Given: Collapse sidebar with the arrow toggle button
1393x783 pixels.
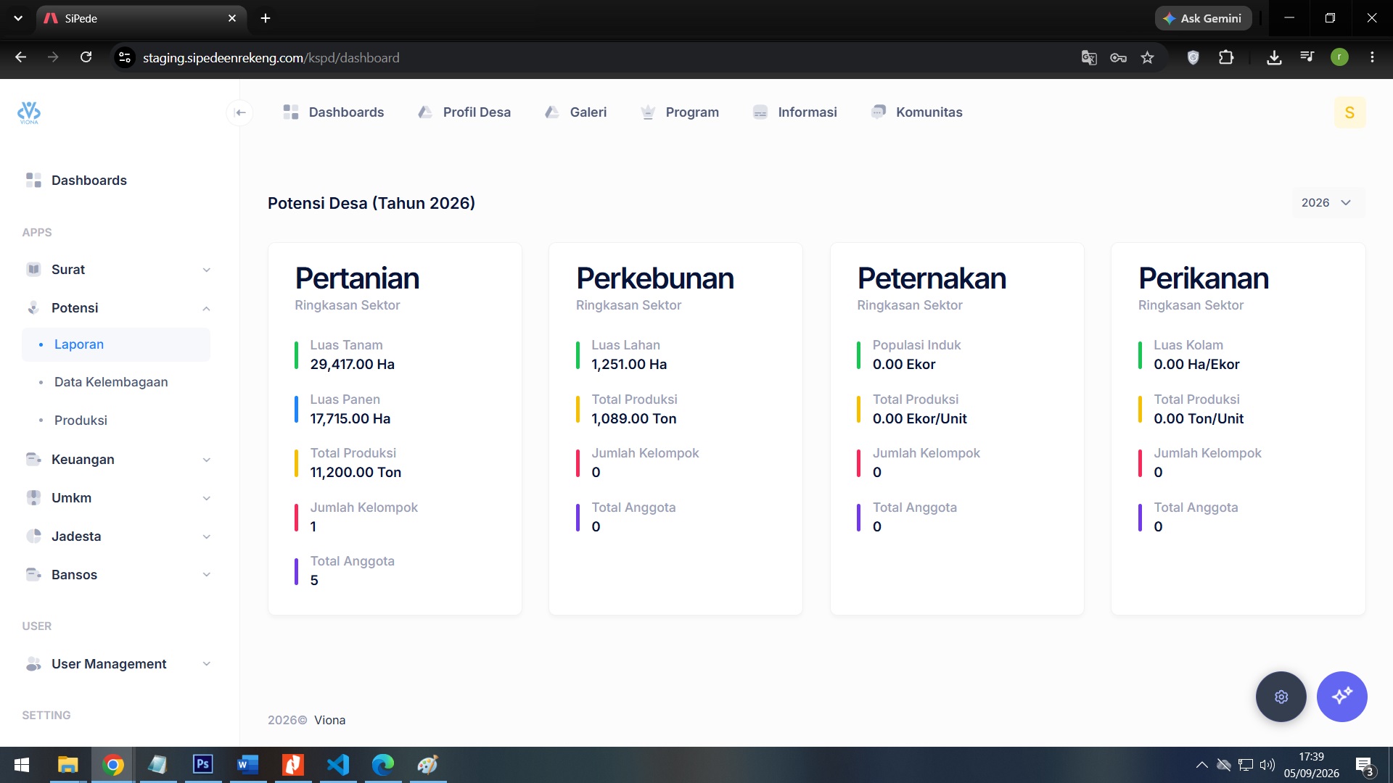Looking at the screenshot, I should point(241,112).
